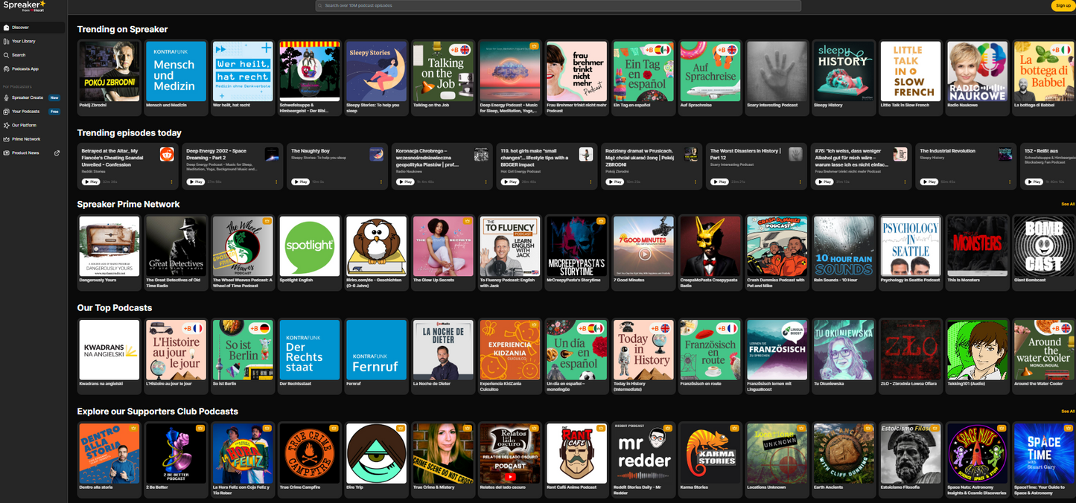Image resolution: width=1076 pixels, height=503 pixels.
Task: Open Your Podcasts from the sidebar
Action: point(25,112)
